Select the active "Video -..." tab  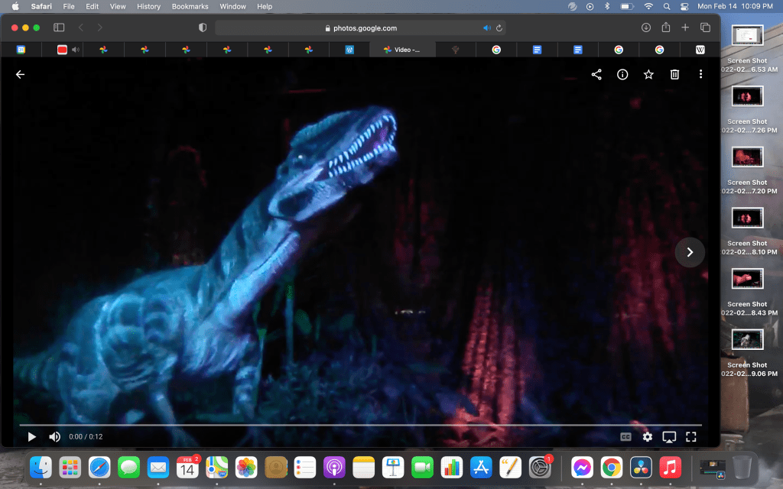pos(402,50)
